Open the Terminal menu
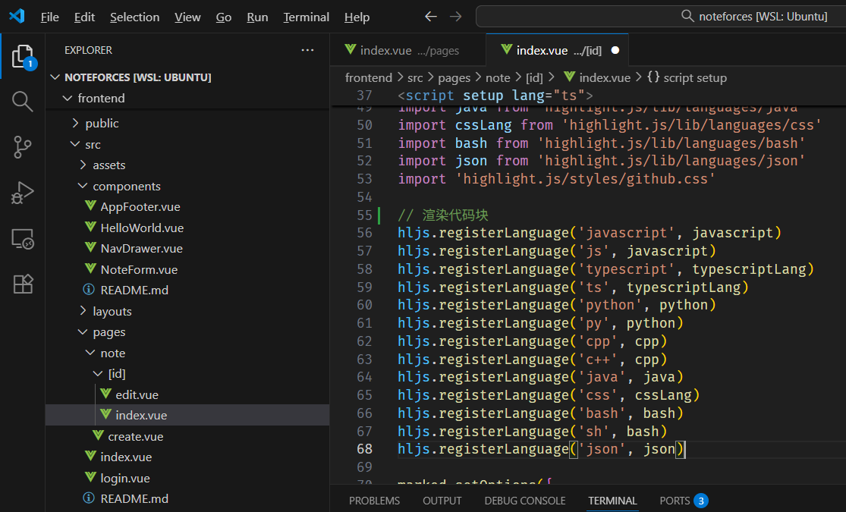 click(x=307, y=17)
